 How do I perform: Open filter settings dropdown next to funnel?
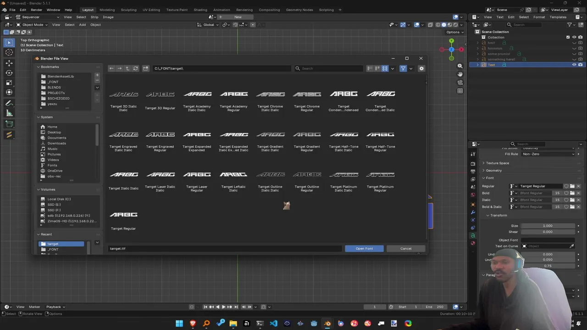(x=410, y=69)
